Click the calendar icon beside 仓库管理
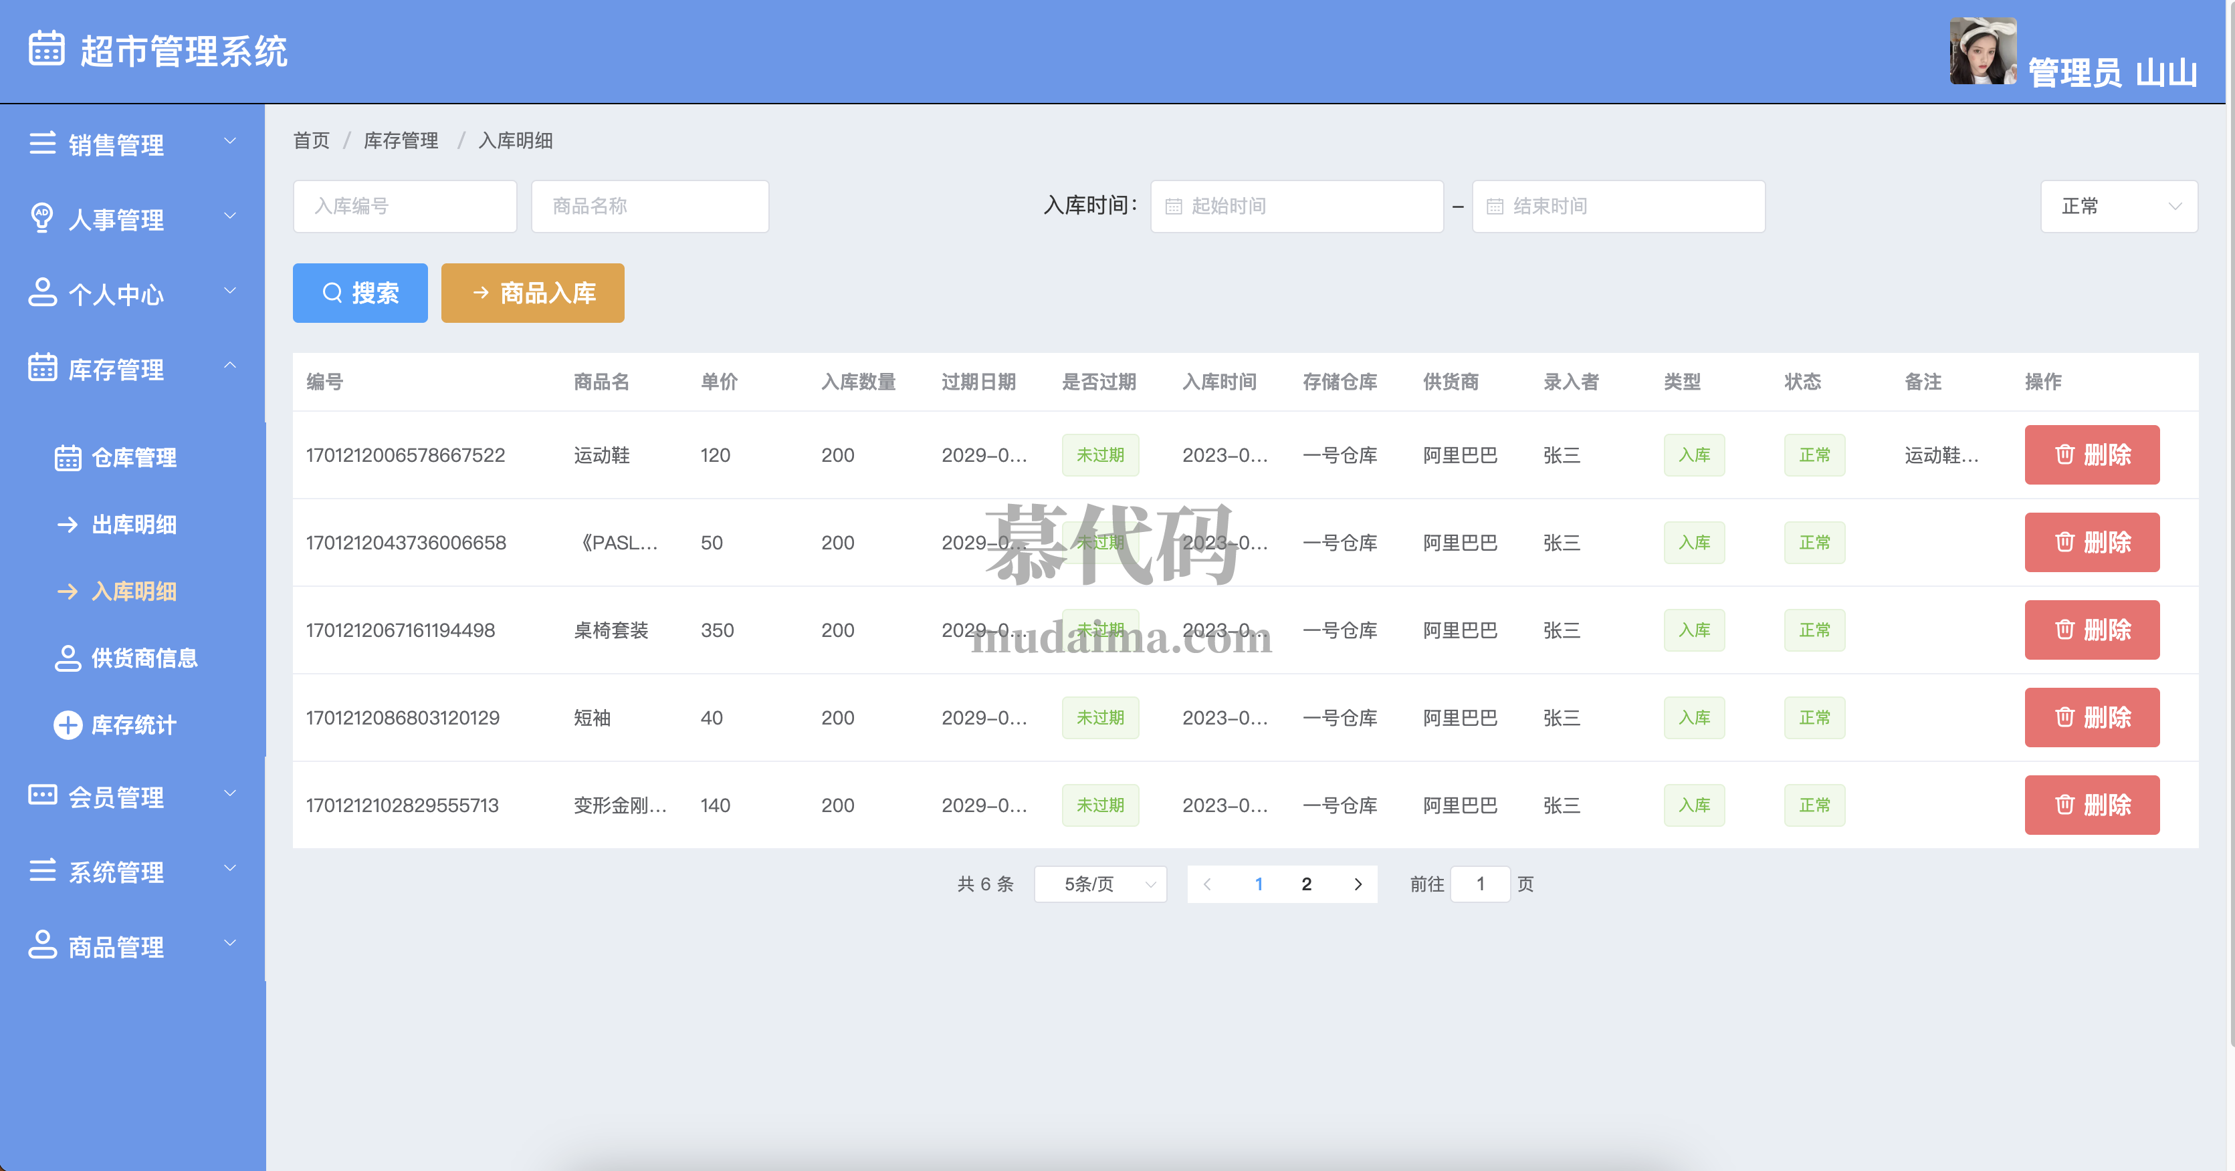 (x=68, y=457)
